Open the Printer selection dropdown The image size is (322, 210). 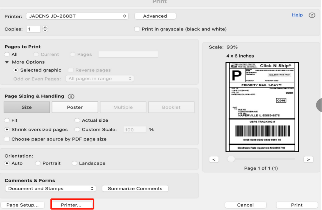[x=77, y=16]
